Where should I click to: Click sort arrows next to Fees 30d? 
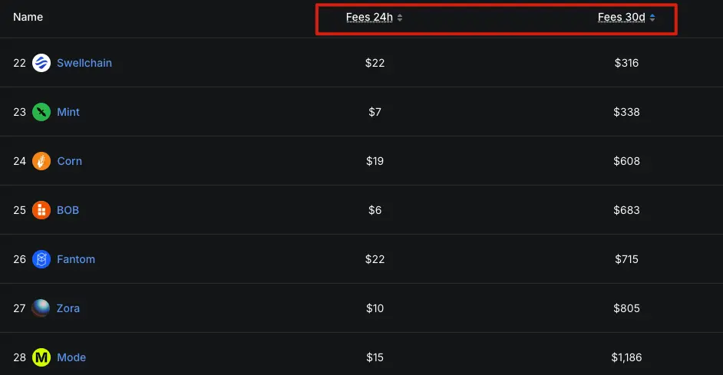click(x=652, y=18)
